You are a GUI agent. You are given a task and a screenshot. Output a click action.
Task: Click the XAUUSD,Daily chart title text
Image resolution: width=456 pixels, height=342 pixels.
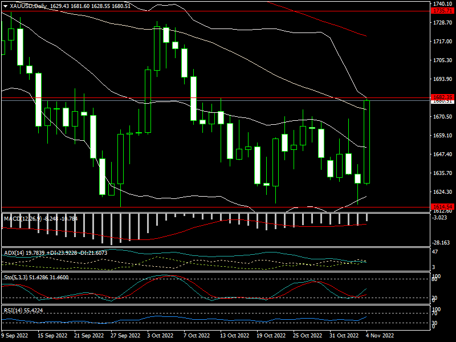[28, 5]
